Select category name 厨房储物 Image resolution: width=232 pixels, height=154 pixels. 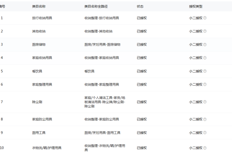39,45
